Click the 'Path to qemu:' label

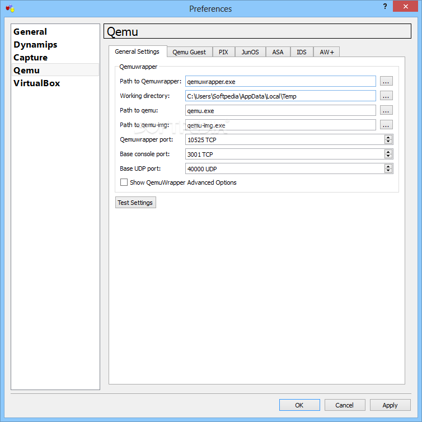pos(139,110)
